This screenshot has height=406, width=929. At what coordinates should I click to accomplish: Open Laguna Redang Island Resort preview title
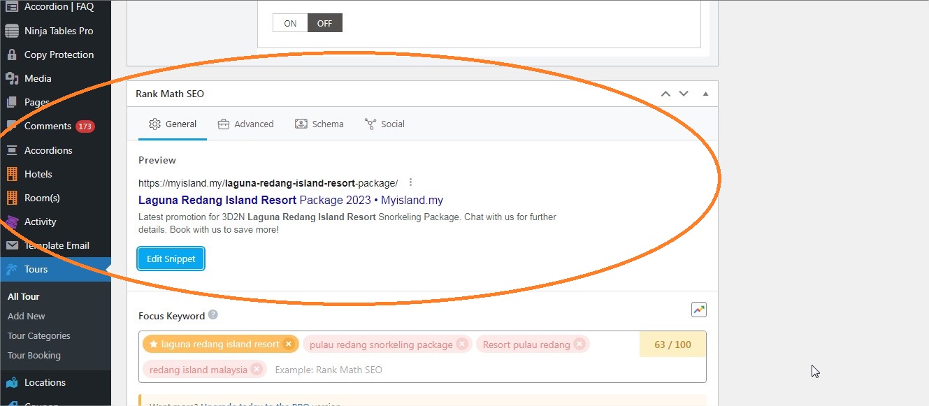tap(290, 200)
